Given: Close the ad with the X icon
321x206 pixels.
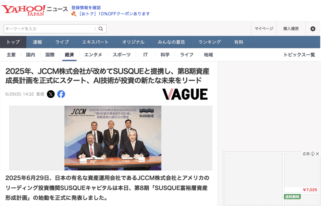Looking at the screenshot, I should [318, 154].
